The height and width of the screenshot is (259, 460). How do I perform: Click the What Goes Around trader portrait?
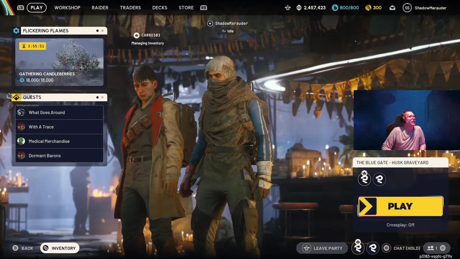click(21, 113)
